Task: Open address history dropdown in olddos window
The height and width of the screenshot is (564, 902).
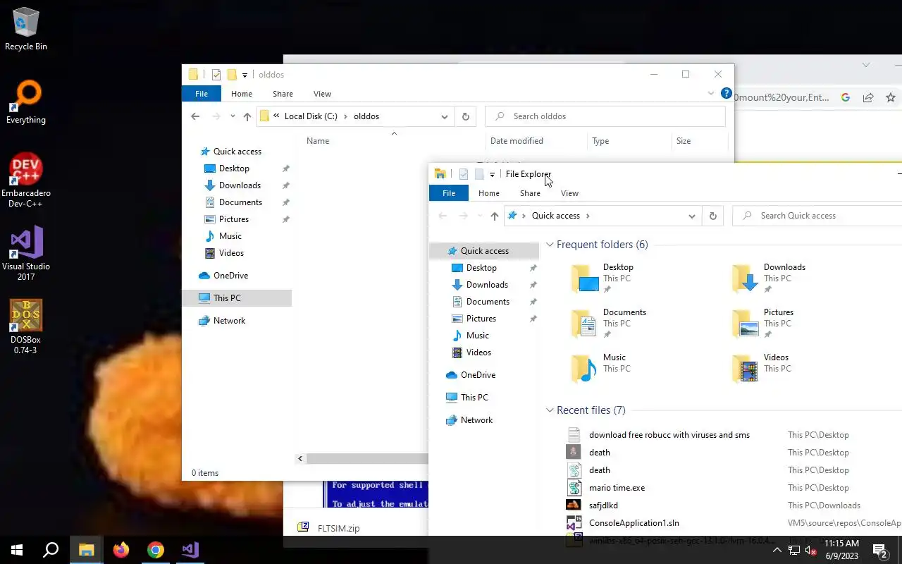Action: [445, 116]
